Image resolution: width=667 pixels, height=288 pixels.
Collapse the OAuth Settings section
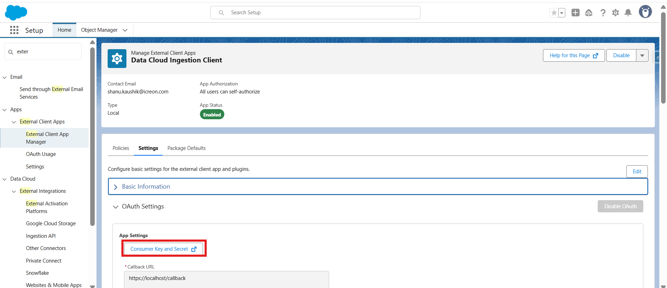116,207
